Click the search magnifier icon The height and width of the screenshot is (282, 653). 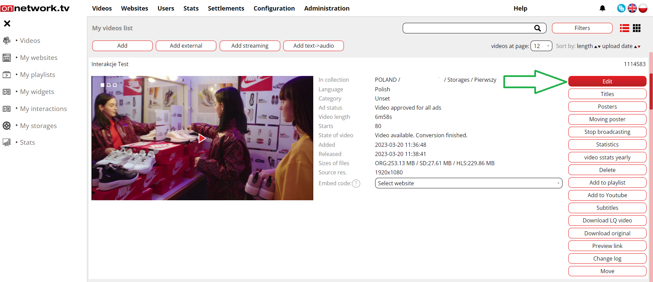[537, 28]
